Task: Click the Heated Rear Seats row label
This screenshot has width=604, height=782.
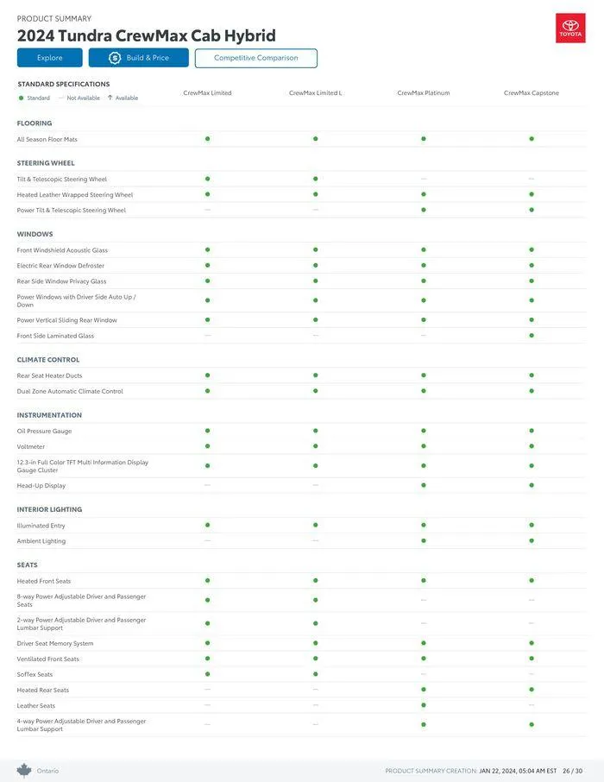Action: (43, 691)
